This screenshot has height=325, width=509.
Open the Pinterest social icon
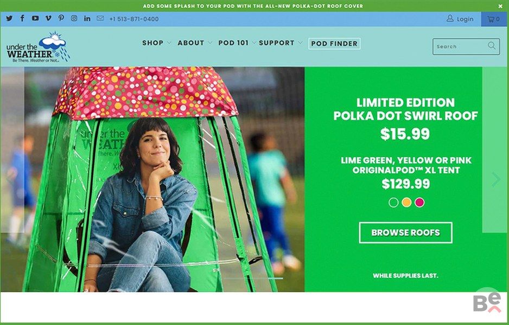61,18
